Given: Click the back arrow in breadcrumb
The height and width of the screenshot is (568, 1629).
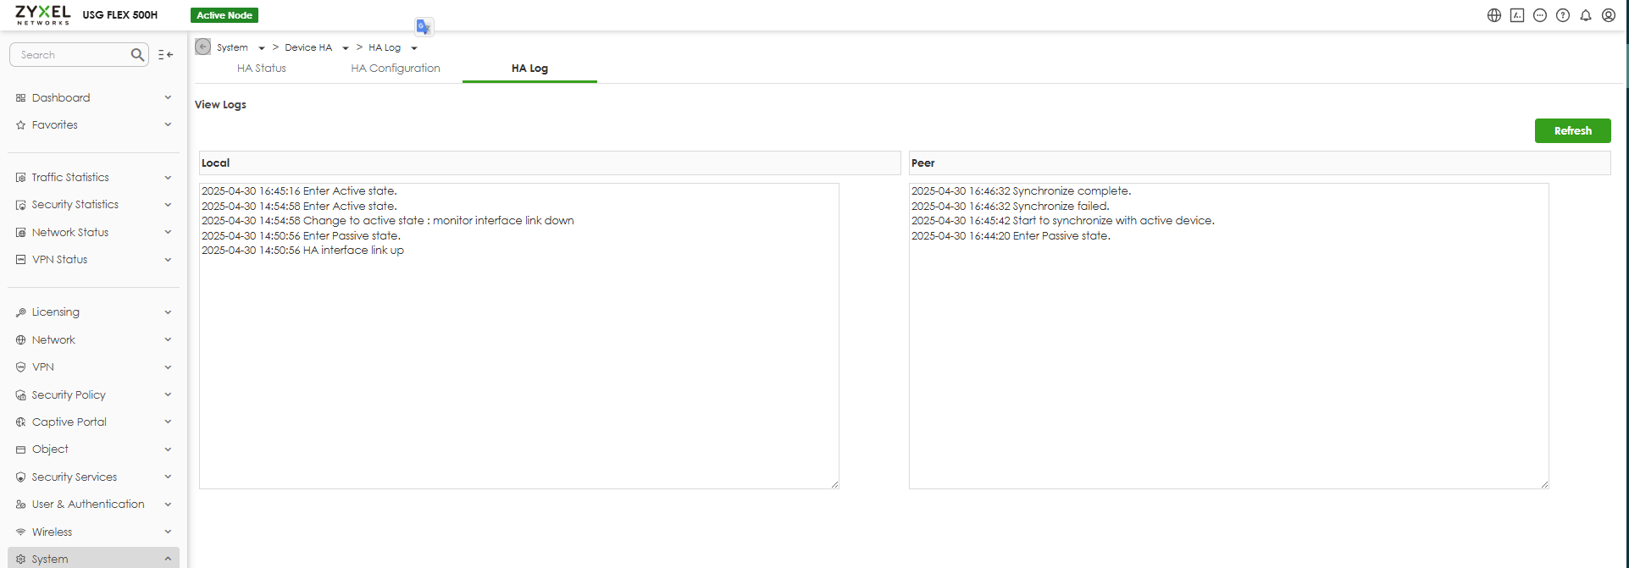Looking at the screenshot, I should [203, 47].
